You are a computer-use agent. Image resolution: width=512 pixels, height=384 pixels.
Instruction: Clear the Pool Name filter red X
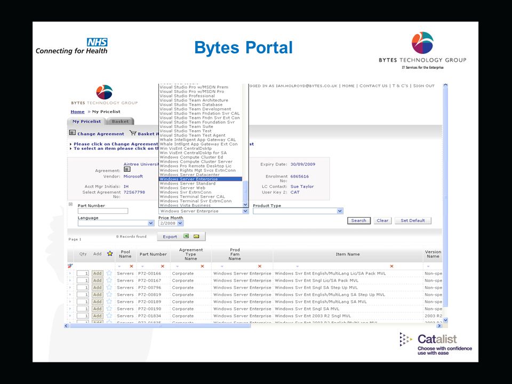tap(131, 266)
